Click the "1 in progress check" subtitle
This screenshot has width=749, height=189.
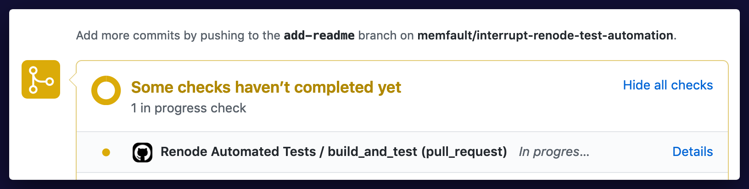188,108
